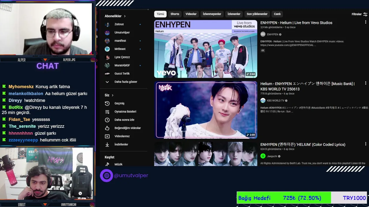
Task: Open three-dot menu for Color Coded Lyrics video
Action: (x=366, y=144)
